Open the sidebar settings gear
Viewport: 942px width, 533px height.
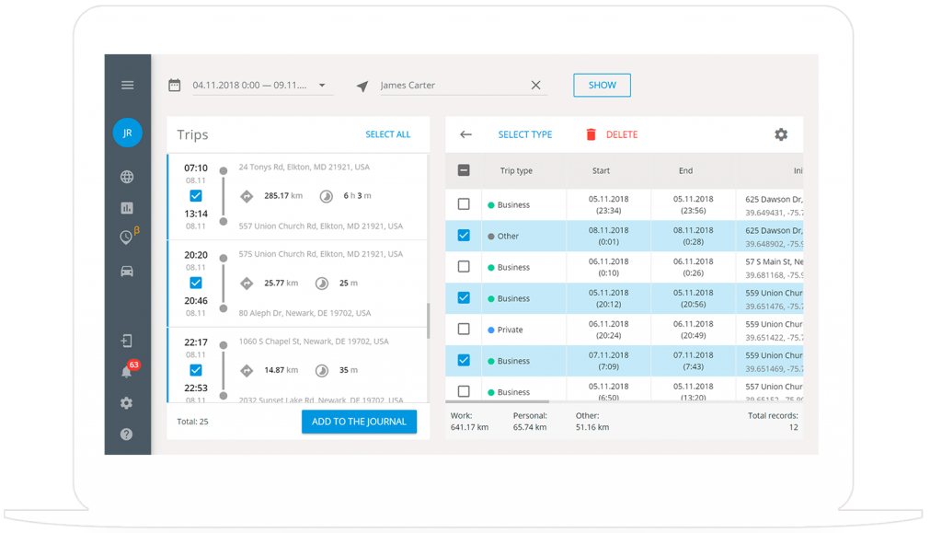coord(127,403)
